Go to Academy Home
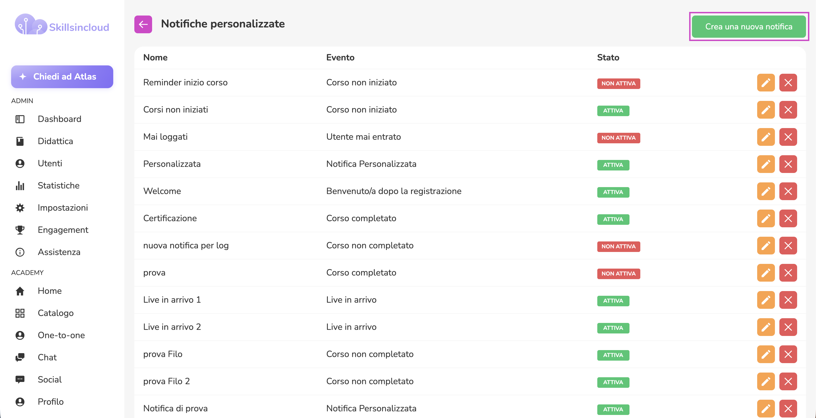 point(49,291)
